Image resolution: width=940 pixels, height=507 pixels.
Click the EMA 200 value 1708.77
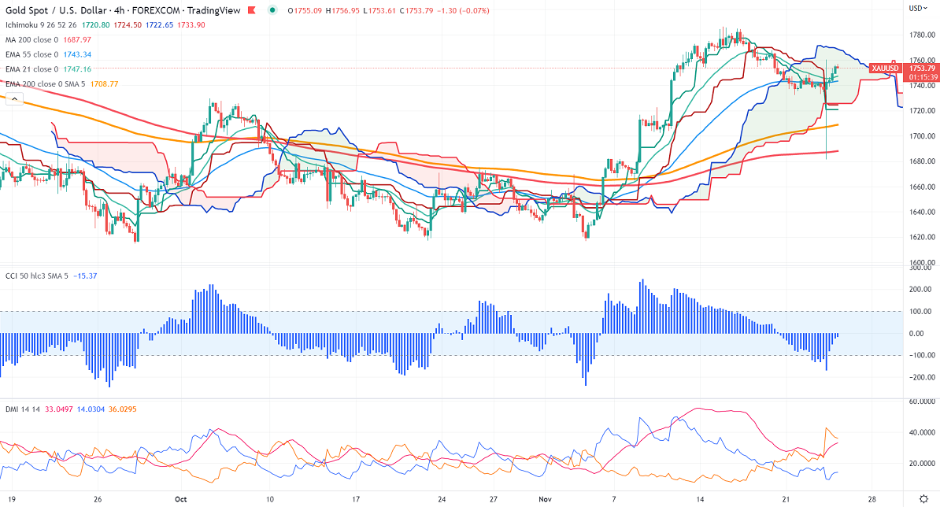click(x=104, y=84)
